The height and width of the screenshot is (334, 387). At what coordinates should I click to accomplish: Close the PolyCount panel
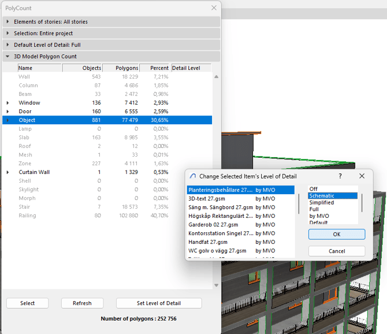[x=214, y=8]
